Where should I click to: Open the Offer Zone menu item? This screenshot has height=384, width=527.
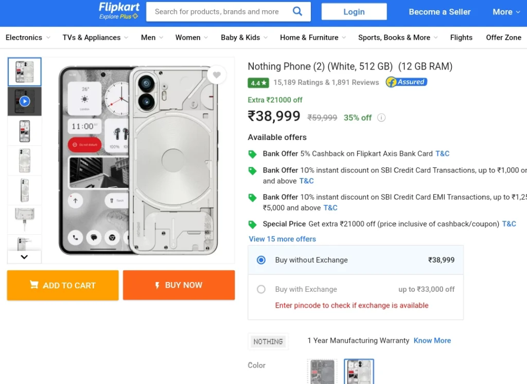[x=503, y=38]
